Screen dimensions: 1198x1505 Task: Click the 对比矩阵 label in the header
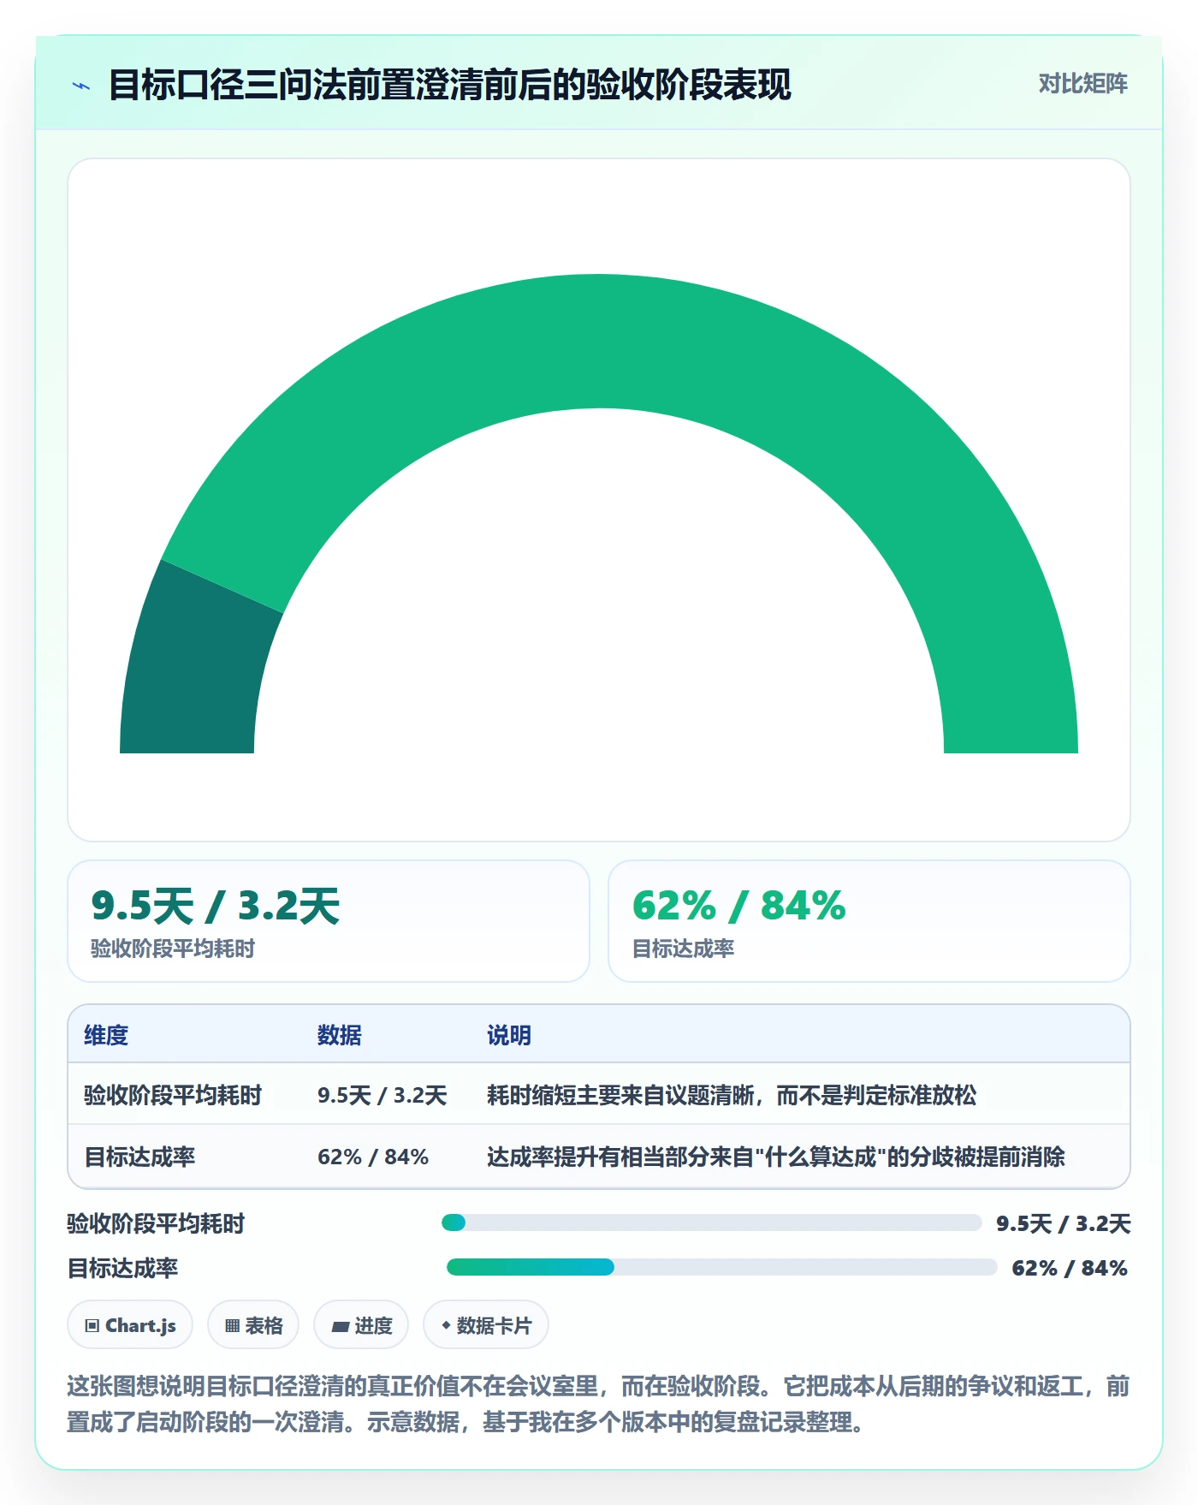coord(1082,84)
